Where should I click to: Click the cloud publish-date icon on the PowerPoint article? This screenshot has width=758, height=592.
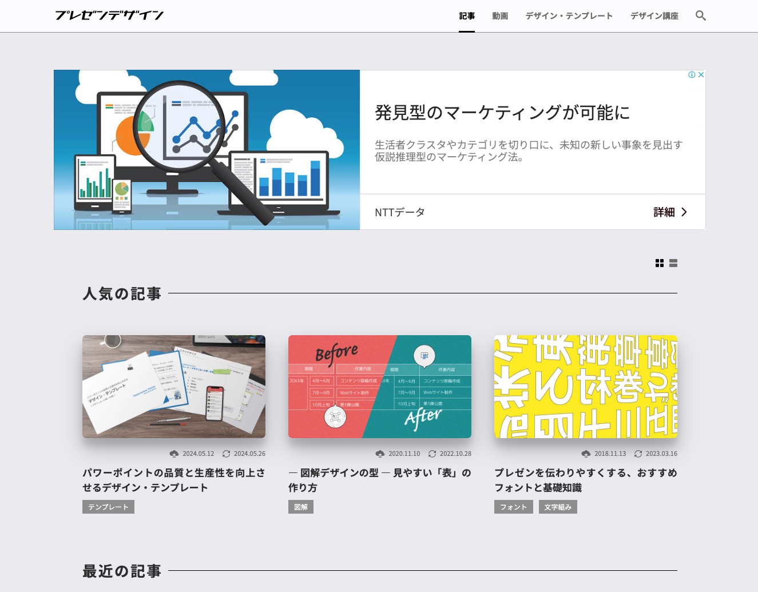(174, 454)
